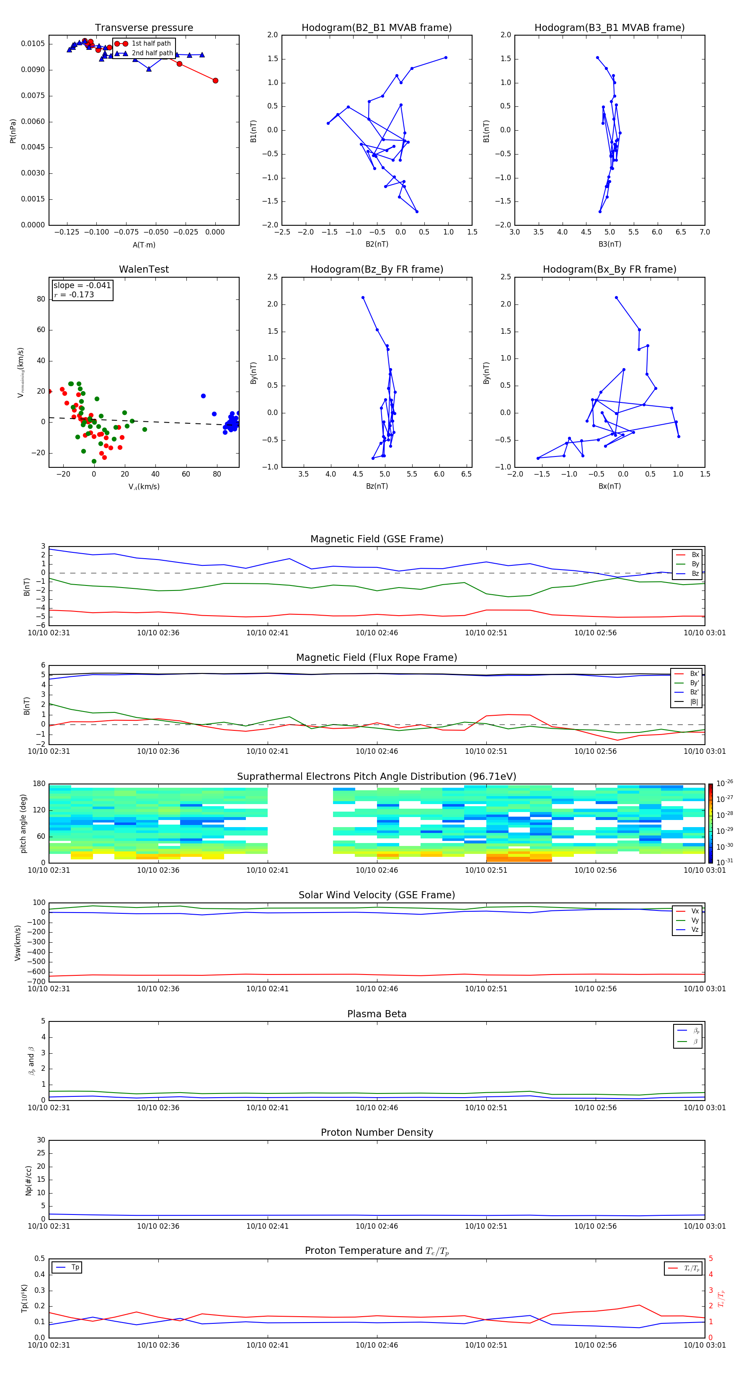This screenshot has width=754, height=1382.
Task: Click the By legend entry in GSE plot
Action: coord(687,564)
